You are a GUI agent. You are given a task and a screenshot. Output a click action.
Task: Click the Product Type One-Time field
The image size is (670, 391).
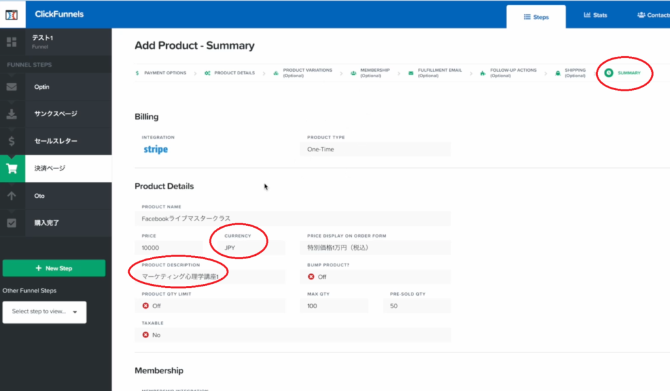pyautogui.click(x=375, y=149)
